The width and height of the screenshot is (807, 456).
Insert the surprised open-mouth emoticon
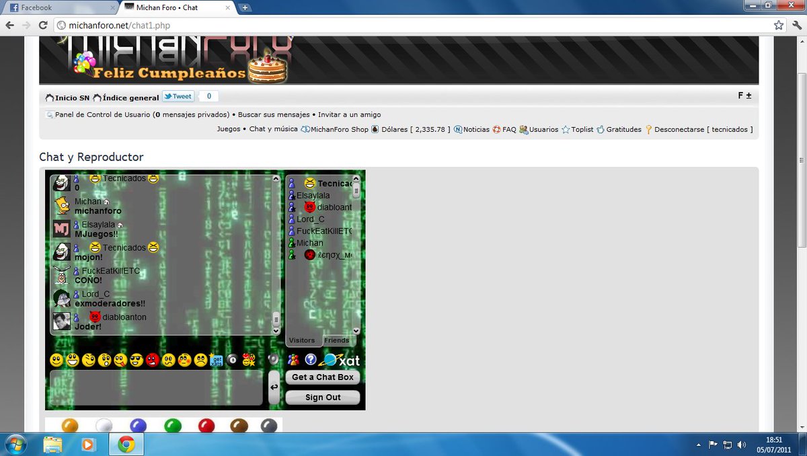tap(104, 360)
